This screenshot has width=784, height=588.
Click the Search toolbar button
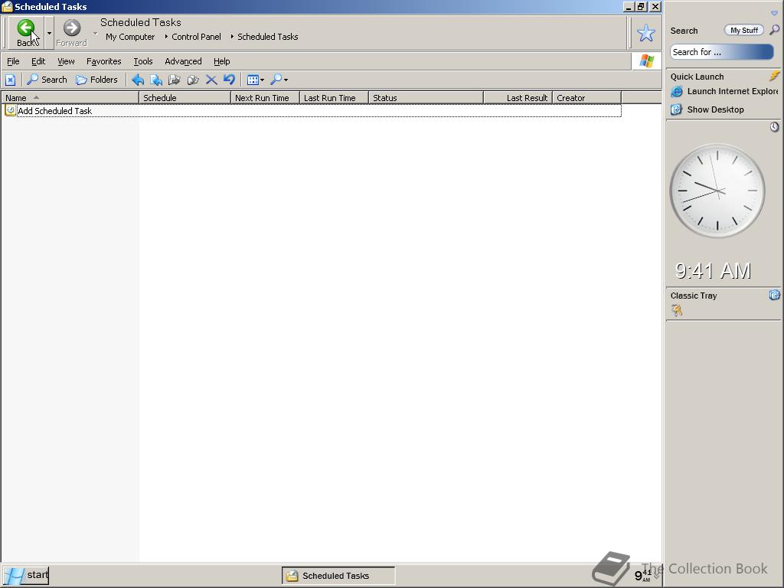47,80
